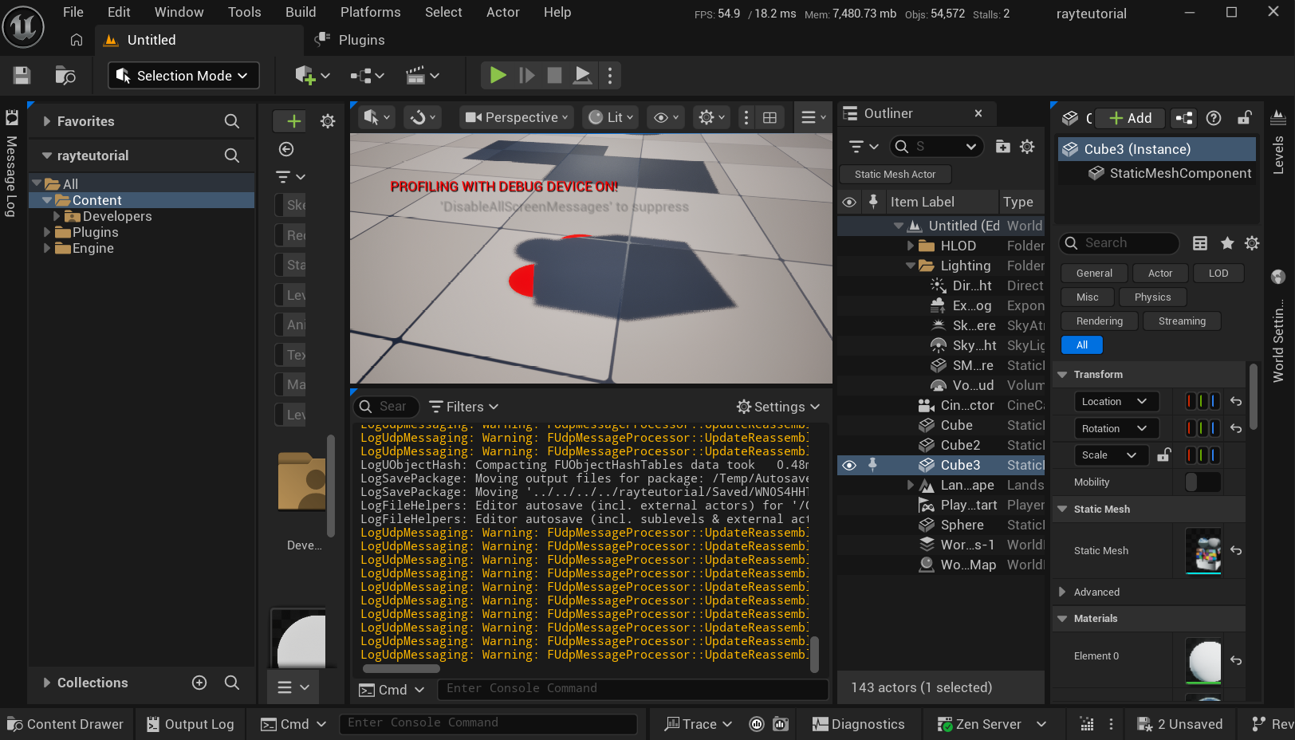Toggle the Mobility switch in Transform
The height and width of the screenshot is (740, 1295).
point(1202,482)
